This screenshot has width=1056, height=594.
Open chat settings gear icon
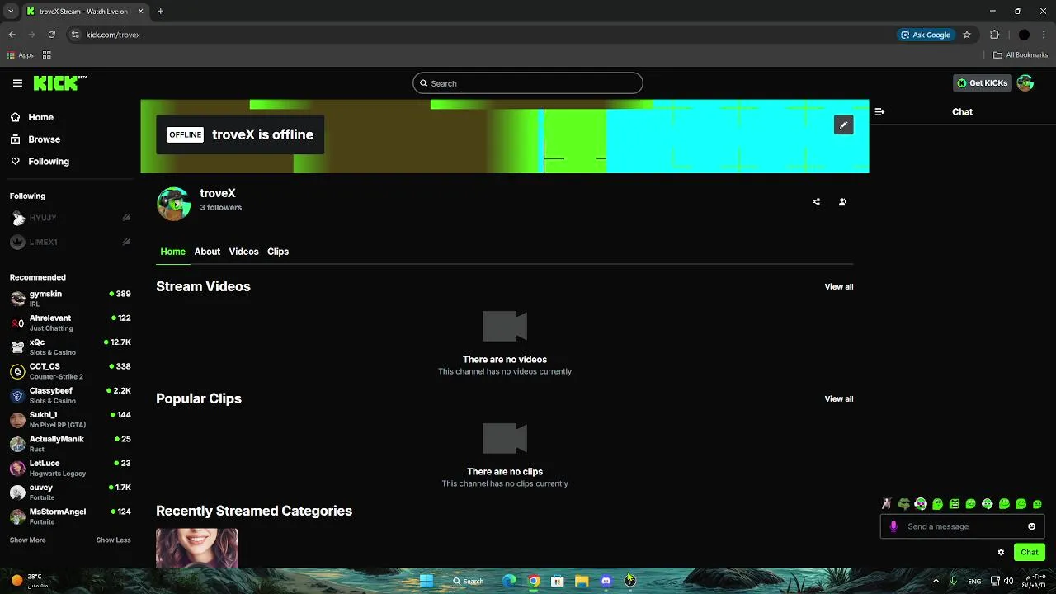(1001, 553)
